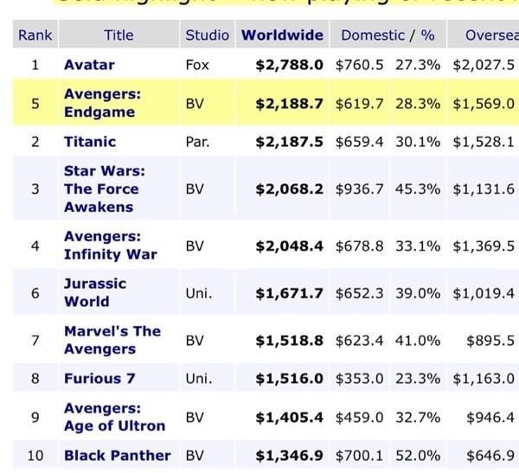Viewport: 519px width, 473px height.
Task: Sort by Worldwide gross column header
Action: pyautogui.click(x=282, y=35)
